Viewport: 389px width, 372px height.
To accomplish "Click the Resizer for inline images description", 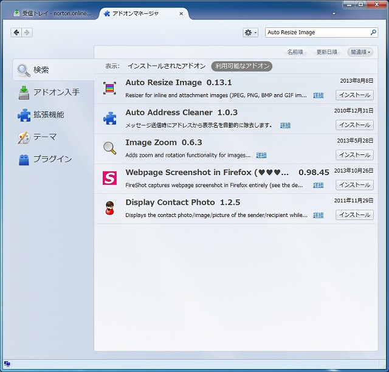I will point(216,95).
